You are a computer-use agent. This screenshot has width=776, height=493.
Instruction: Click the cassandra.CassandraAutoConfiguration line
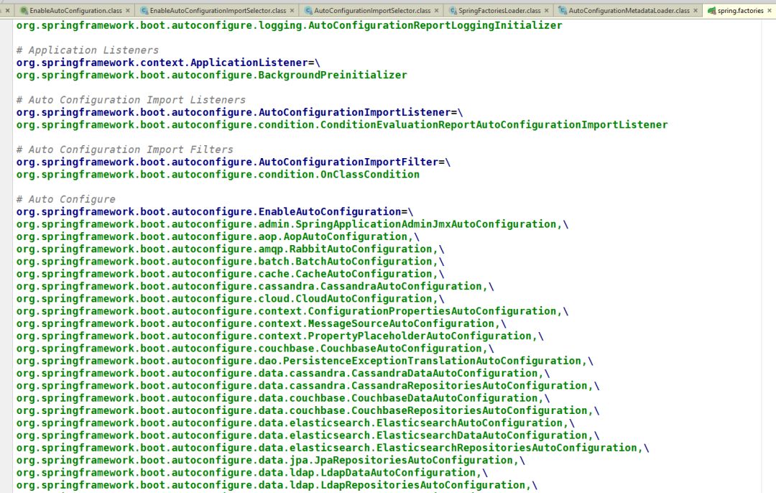coord(255,285)
